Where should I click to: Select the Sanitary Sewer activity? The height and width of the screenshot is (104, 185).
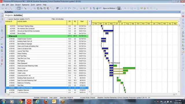47,70
